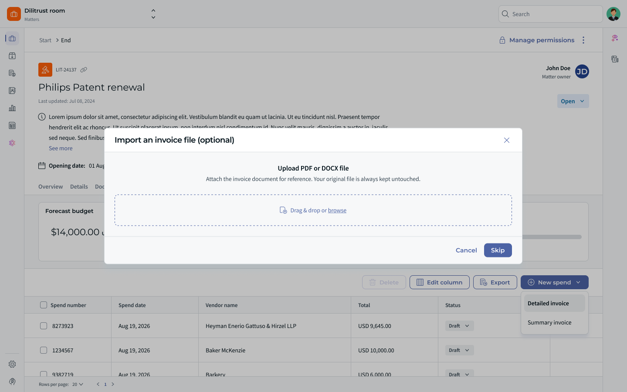
Task: Open the contacts sidebar icon
Action: pyautogui.click(x=12, y=91)
